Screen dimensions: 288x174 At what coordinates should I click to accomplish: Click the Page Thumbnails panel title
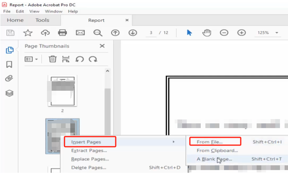tap(47, 46)
